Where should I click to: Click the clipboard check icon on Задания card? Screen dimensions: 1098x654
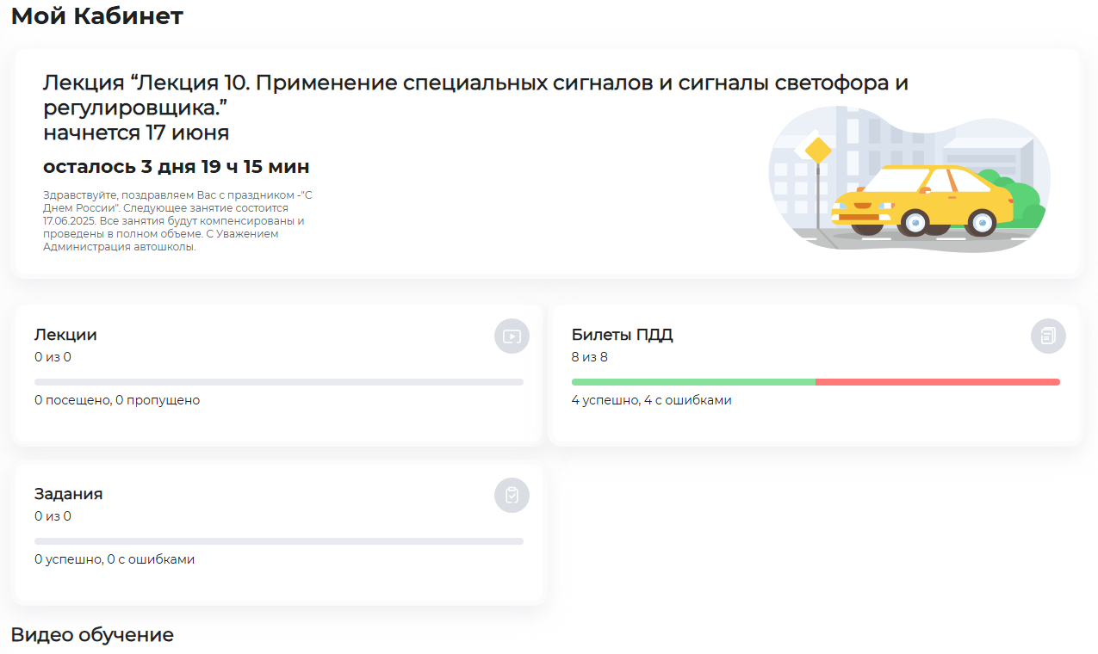click(512, 496)
